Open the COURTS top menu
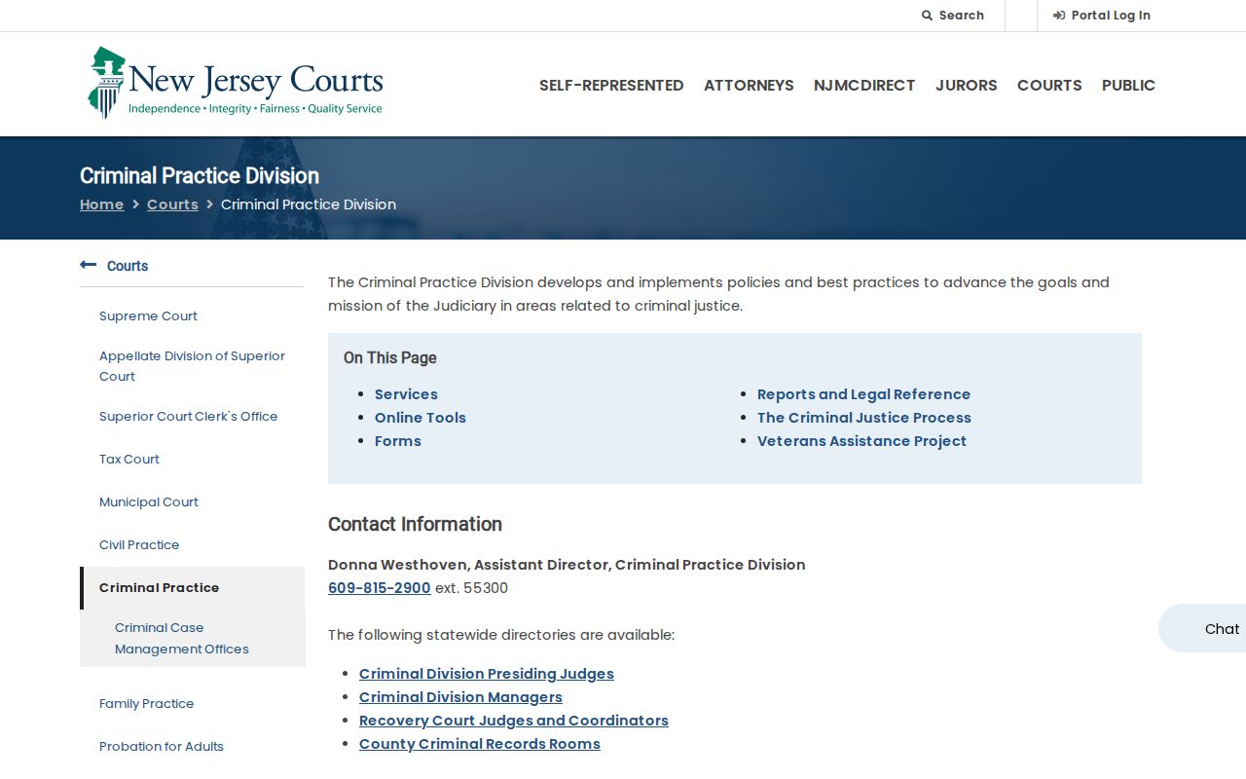This screenshot has width=1246, height=779. pos(1049,85)
